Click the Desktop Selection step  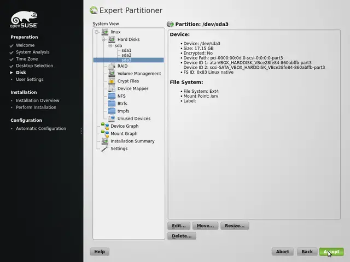pyautogui.click(x=34, y=65)
